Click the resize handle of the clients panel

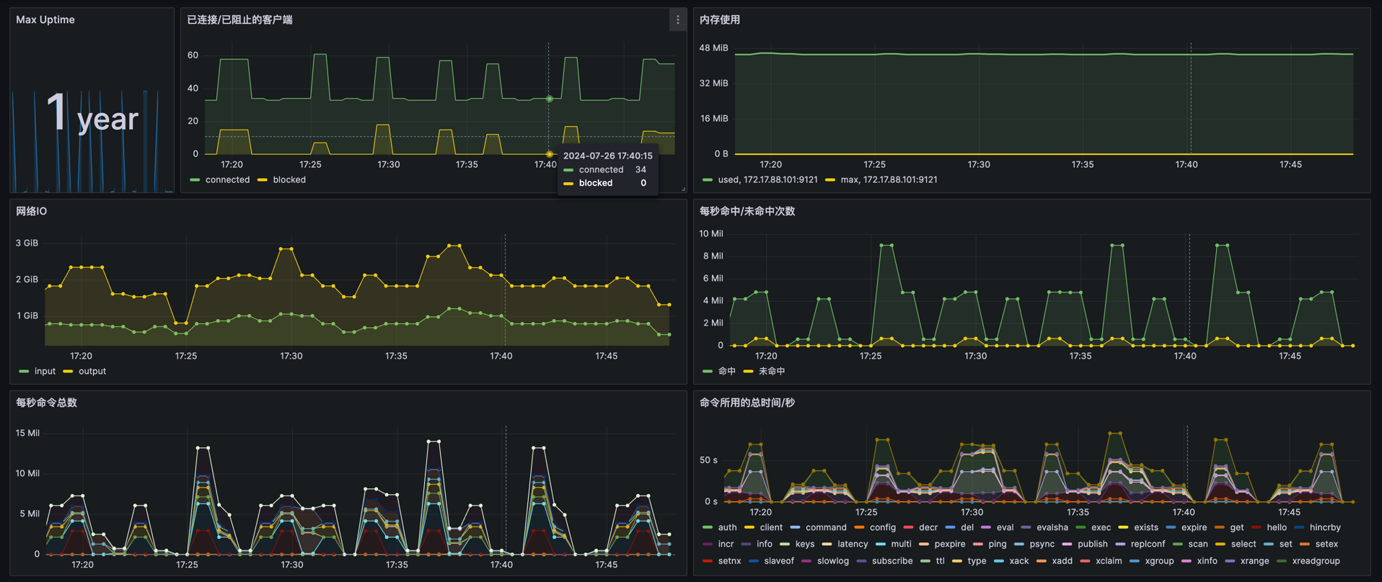(x=683, y=189)
